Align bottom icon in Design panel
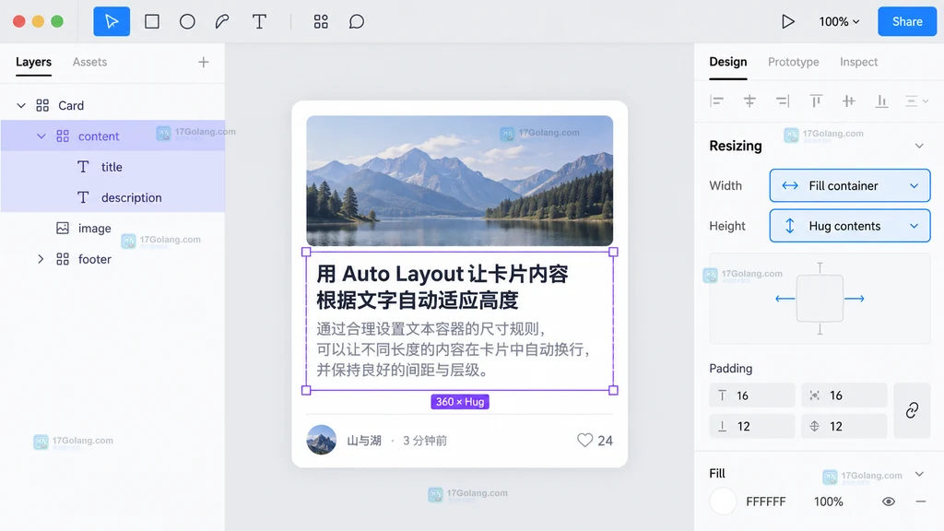The height and width of the screenshot is (531, 944). pos(881,101)
